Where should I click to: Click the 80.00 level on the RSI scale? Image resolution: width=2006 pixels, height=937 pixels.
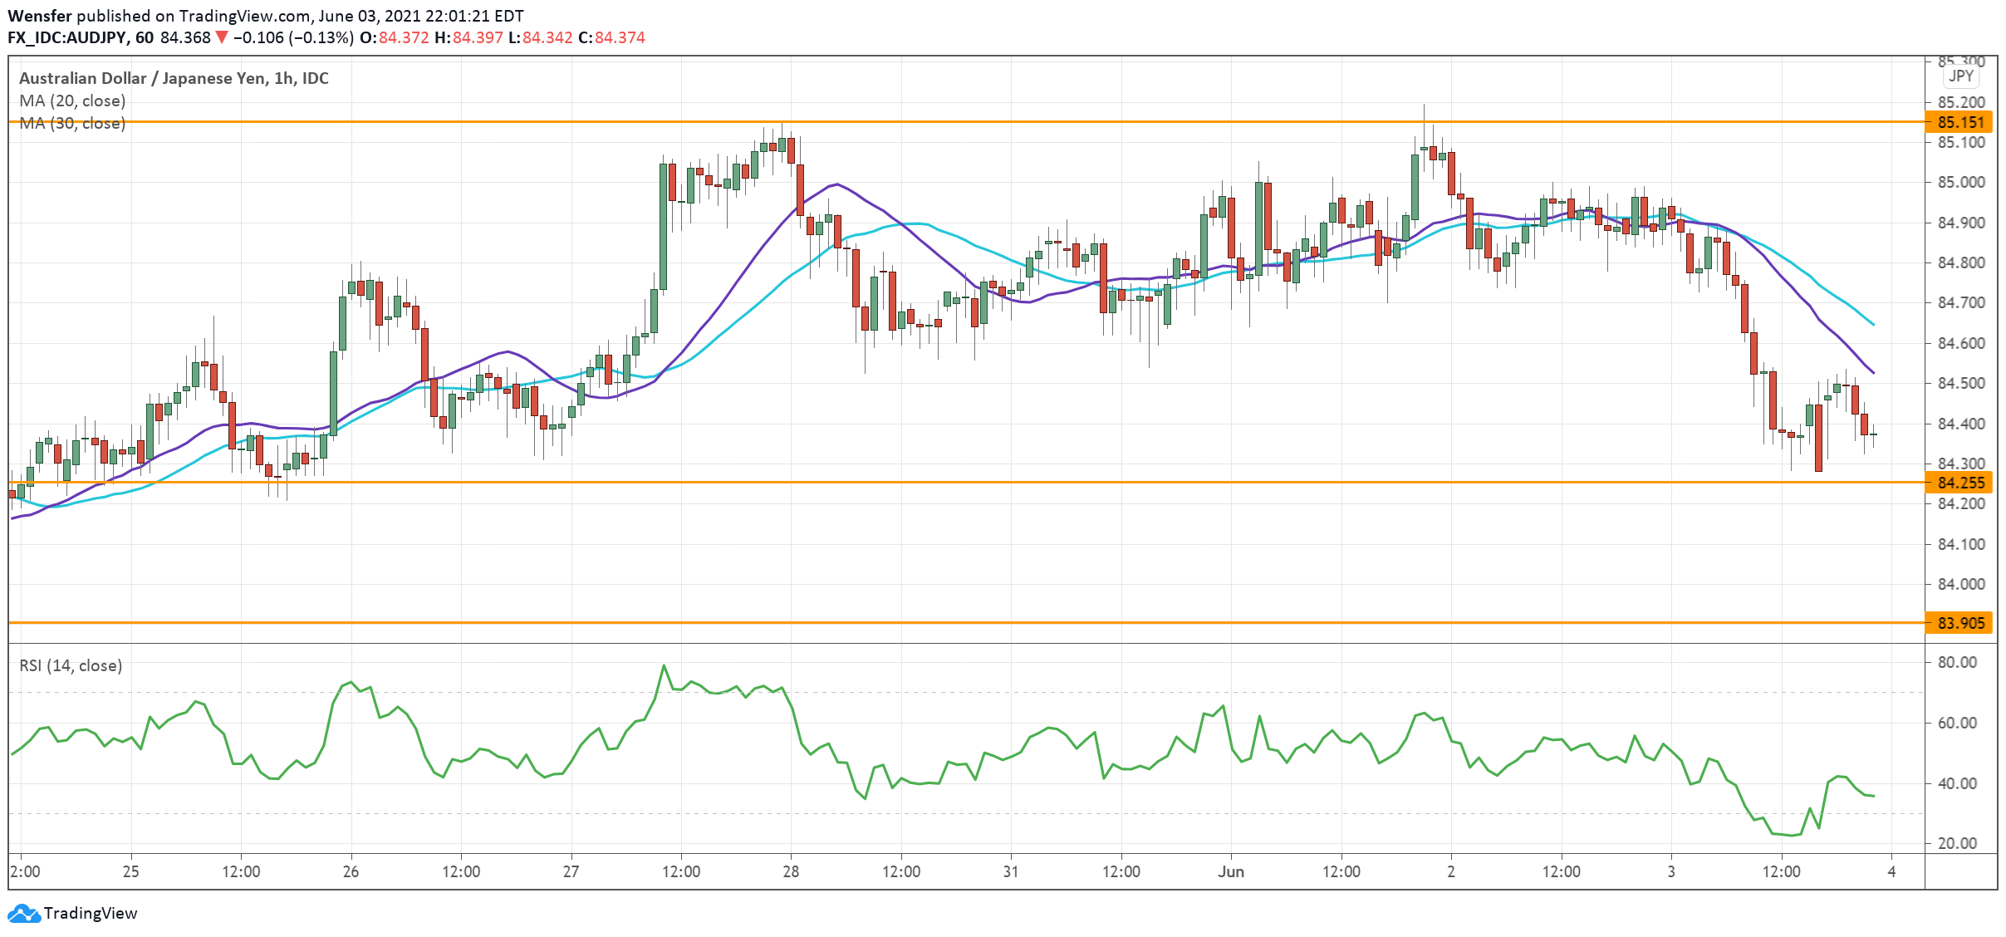pos(1957,662)
